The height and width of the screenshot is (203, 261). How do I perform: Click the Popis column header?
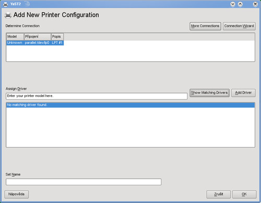(57, 37)
